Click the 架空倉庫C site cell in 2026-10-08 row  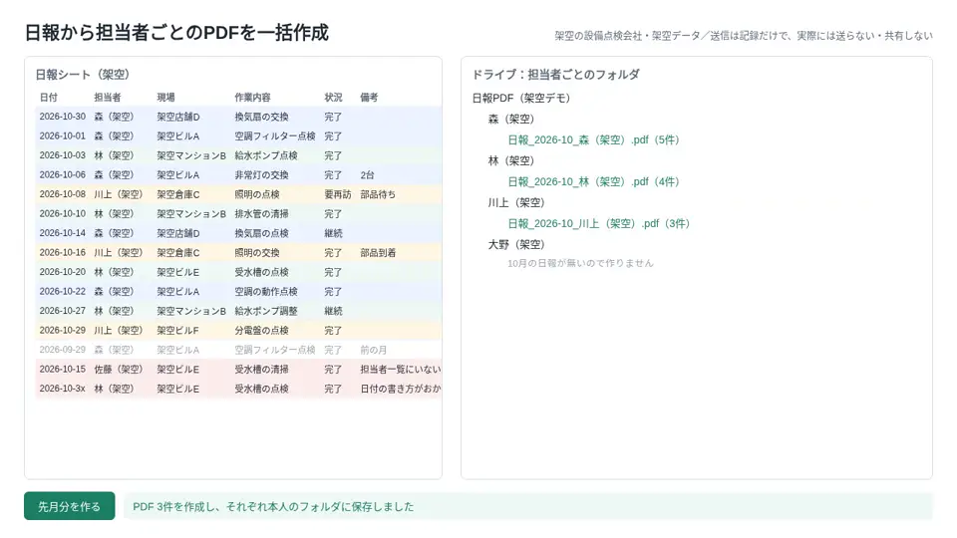click(x=177, y=194)
